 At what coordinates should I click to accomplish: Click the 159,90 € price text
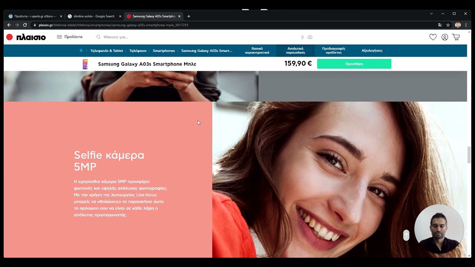(x=298, y=63)
